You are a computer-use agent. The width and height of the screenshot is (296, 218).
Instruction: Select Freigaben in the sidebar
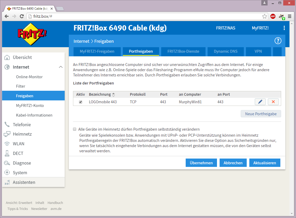(x=33, y=96)
